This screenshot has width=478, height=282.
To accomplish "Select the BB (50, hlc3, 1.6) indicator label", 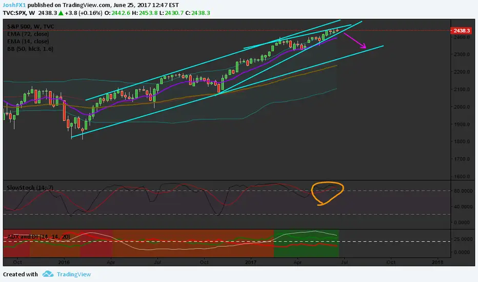I will click(x=30, y=49).
